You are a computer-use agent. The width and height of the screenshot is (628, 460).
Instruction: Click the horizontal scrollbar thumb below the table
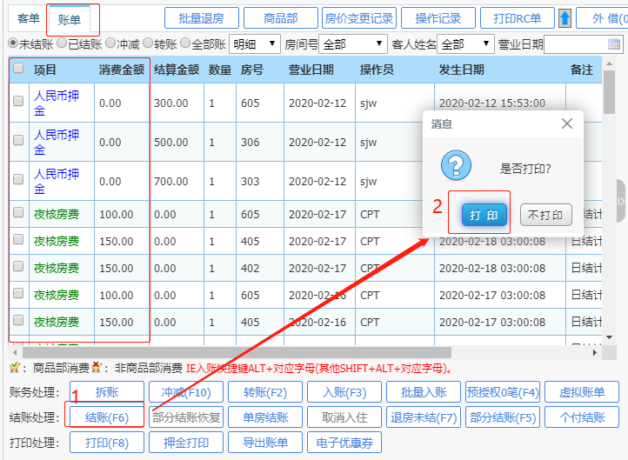tap(237, 353)
